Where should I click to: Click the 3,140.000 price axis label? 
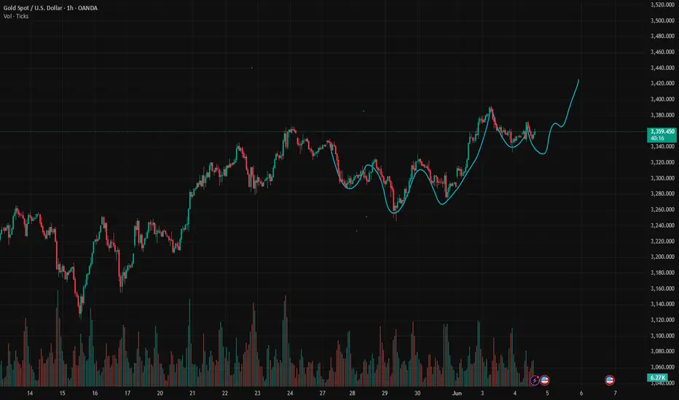(662, 304)
